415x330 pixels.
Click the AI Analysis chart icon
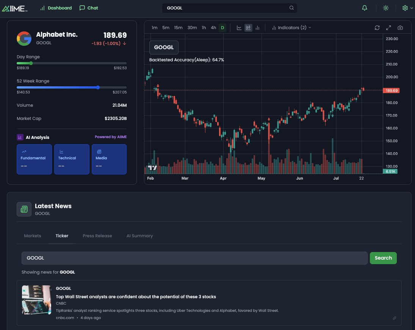point(20,137)
